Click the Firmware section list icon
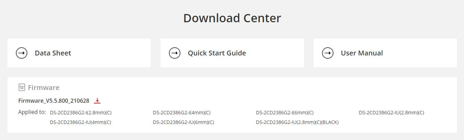464x140 pixels. 22,87
